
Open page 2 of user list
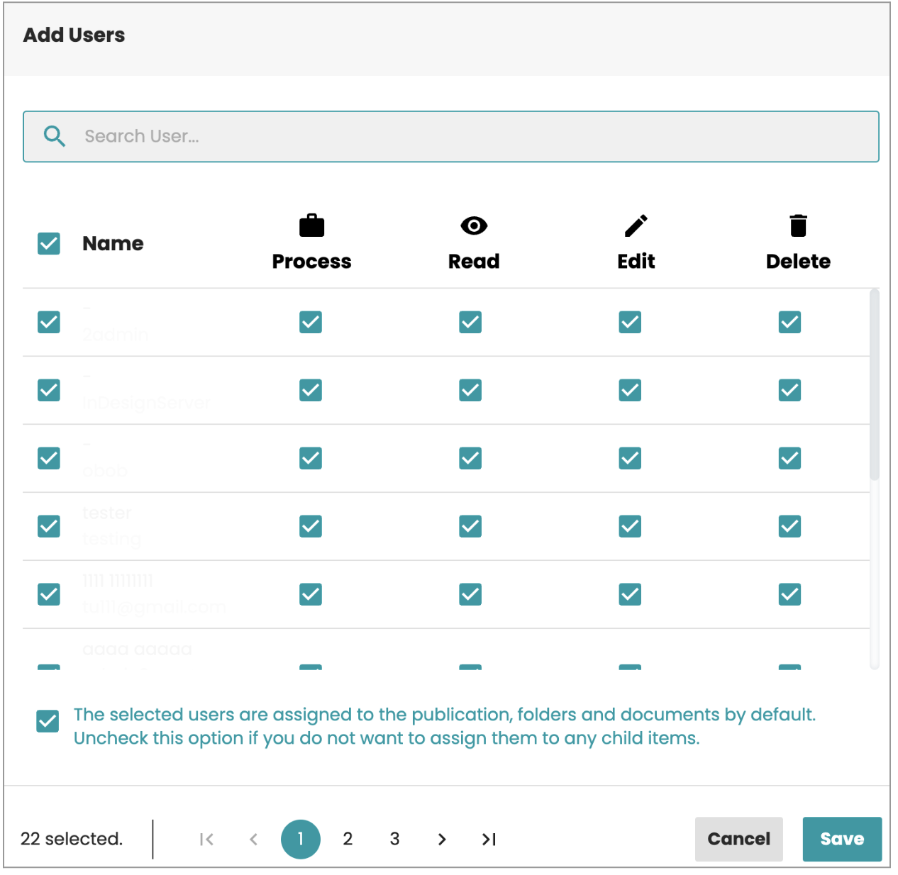coord(348,840)
